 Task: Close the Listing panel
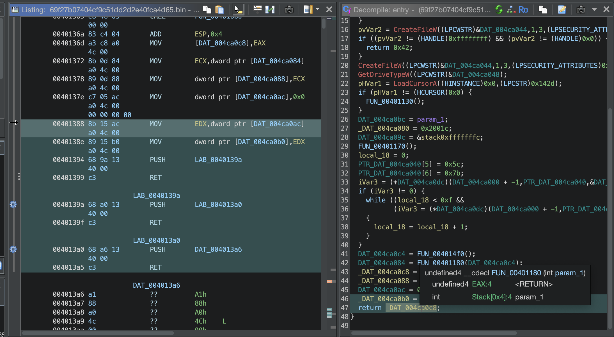click(x=329, y=10)
